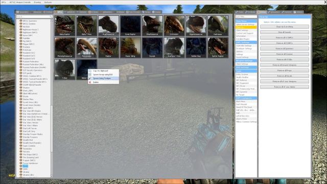The height and width of the screenshot is (184, 327).
Task: Click Remove all of your Ammo button
Action: (285, 87)
